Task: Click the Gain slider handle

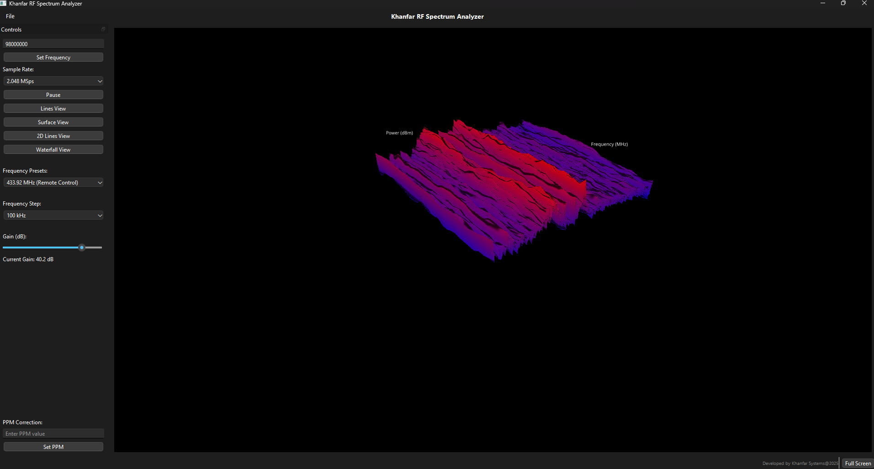Action: (x=82, y=248)
